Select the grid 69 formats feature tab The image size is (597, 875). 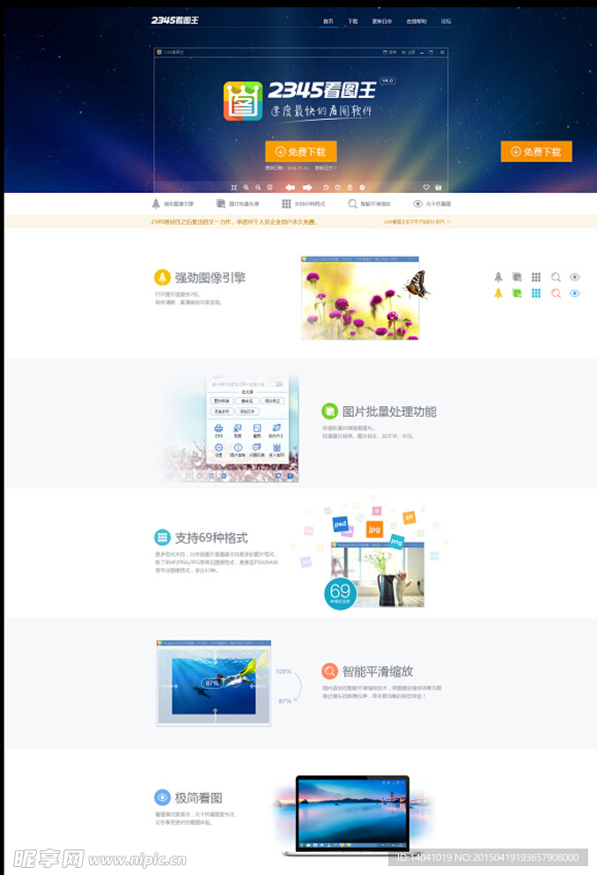tap(304, 204)
